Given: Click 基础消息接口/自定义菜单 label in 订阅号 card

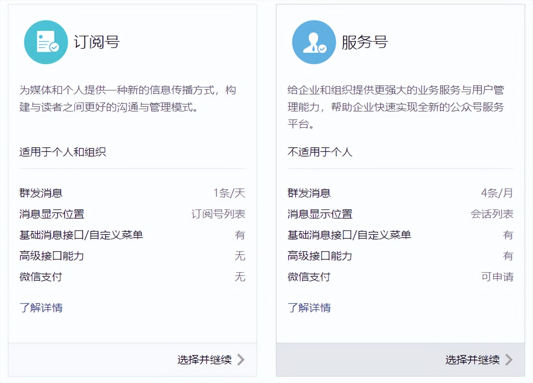Looking at the screenshot, I should pyautogui.click(x=81, y=235).
